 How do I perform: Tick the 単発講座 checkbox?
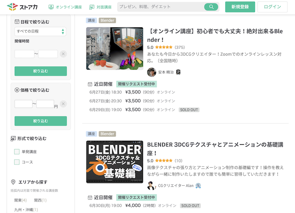click(17, 152)
